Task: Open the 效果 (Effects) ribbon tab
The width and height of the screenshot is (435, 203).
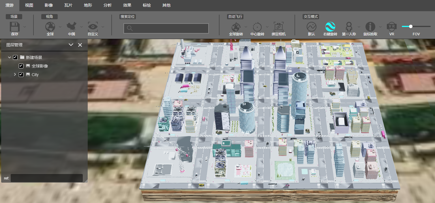Action: pyautogui.click(x=127, y=5)
